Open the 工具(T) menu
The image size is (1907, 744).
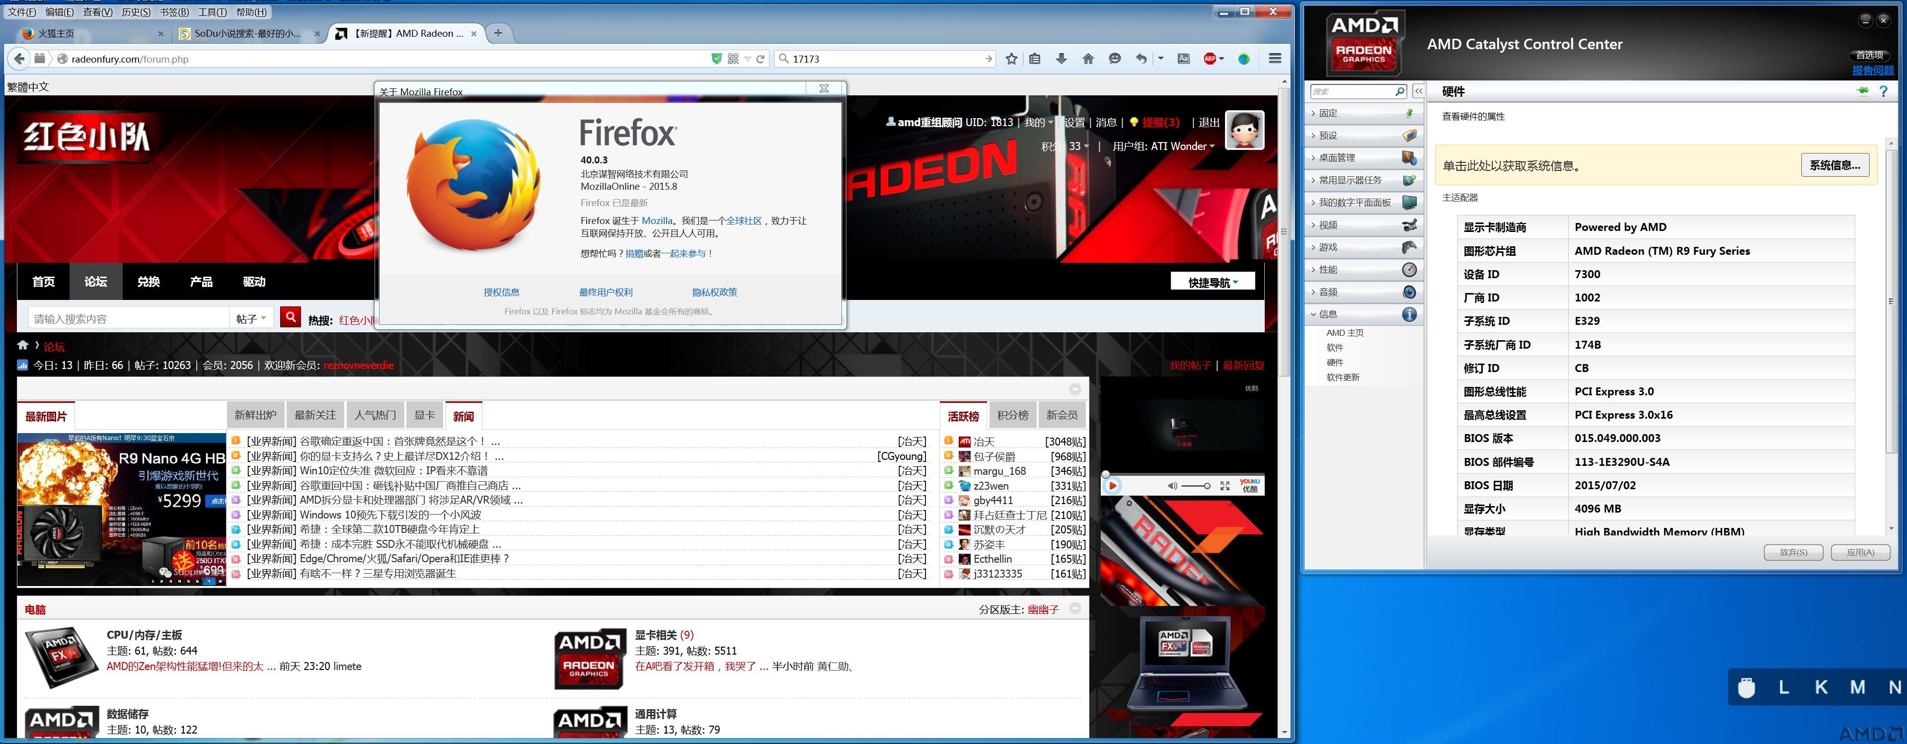(213, 12)
